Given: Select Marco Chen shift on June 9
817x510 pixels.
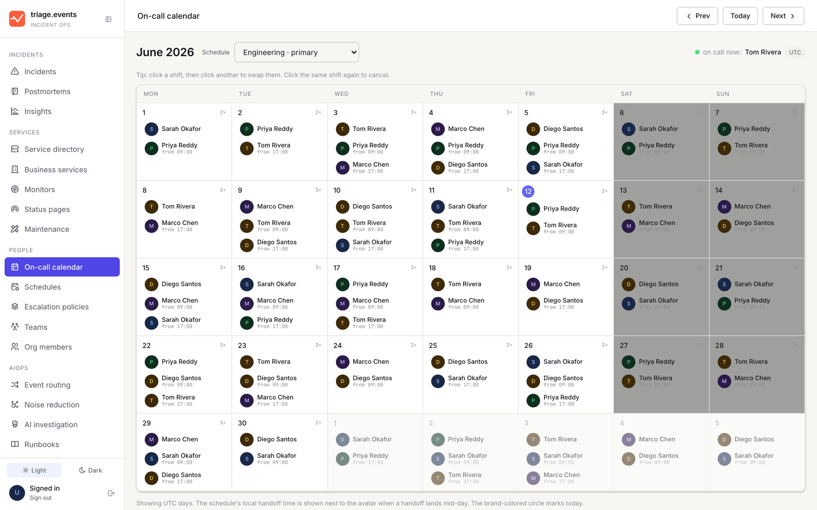Looking at the screenshot, I should click(279, 207).
